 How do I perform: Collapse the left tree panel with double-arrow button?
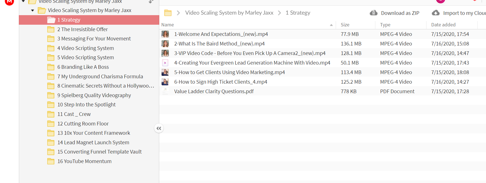pos(159,128)
